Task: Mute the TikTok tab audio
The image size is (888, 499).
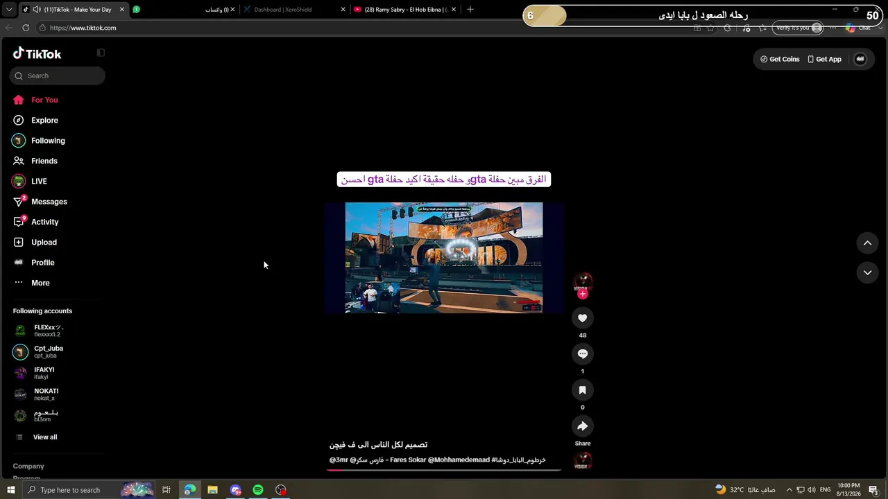Action: click(36, 10)
